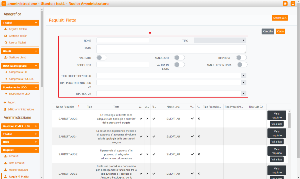Click the NOME text field
The image size is (300, 179).
(123, 41)
